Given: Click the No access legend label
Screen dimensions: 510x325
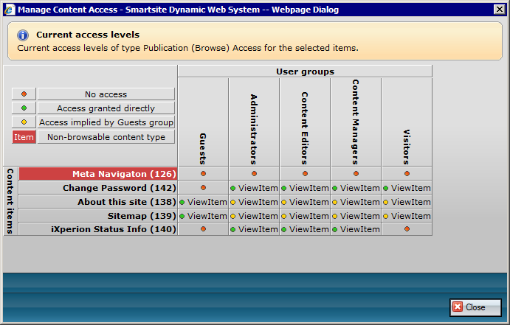Looking at the screenshot, I should 106,94.
